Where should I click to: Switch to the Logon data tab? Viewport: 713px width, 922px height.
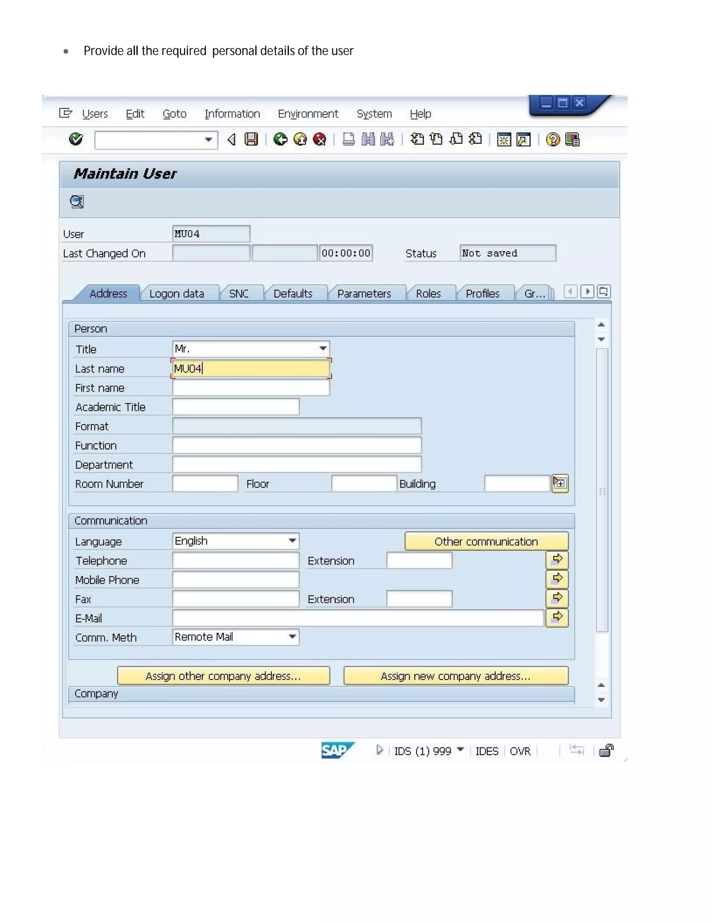pos(177,293)
